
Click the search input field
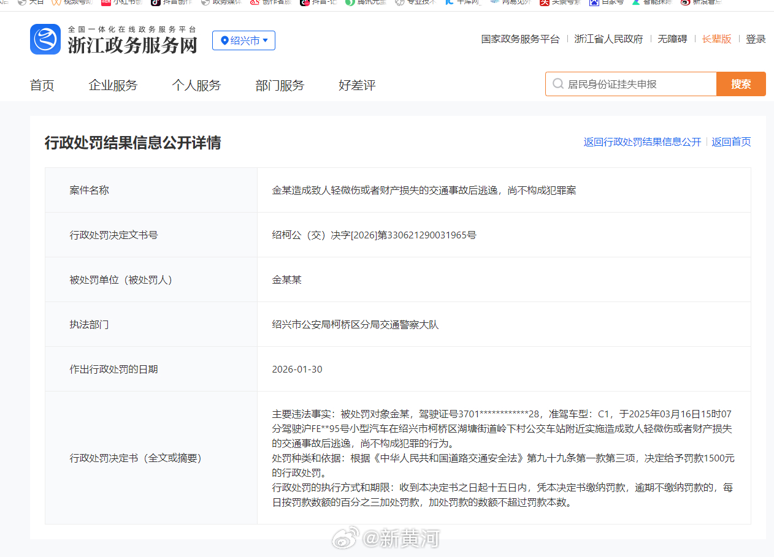coord(632,83)
